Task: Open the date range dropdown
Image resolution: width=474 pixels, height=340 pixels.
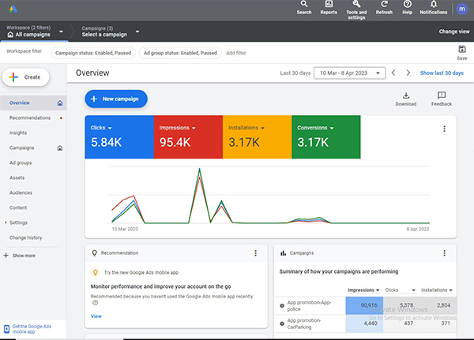Action: 348,73
